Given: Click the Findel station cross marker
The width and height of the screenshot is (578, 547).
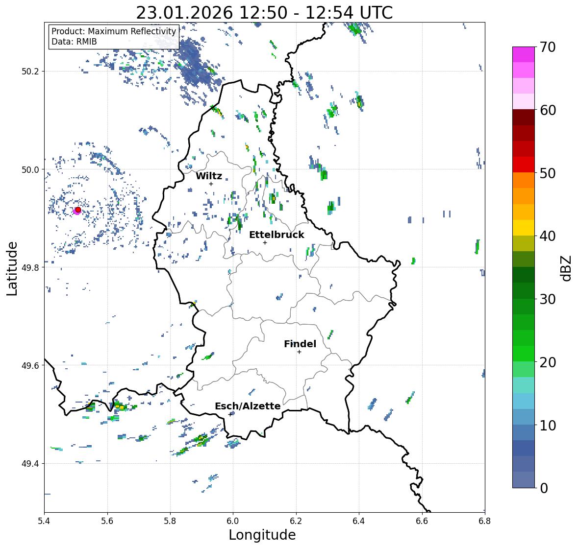Looking at the screenshot, I should 299,352.
